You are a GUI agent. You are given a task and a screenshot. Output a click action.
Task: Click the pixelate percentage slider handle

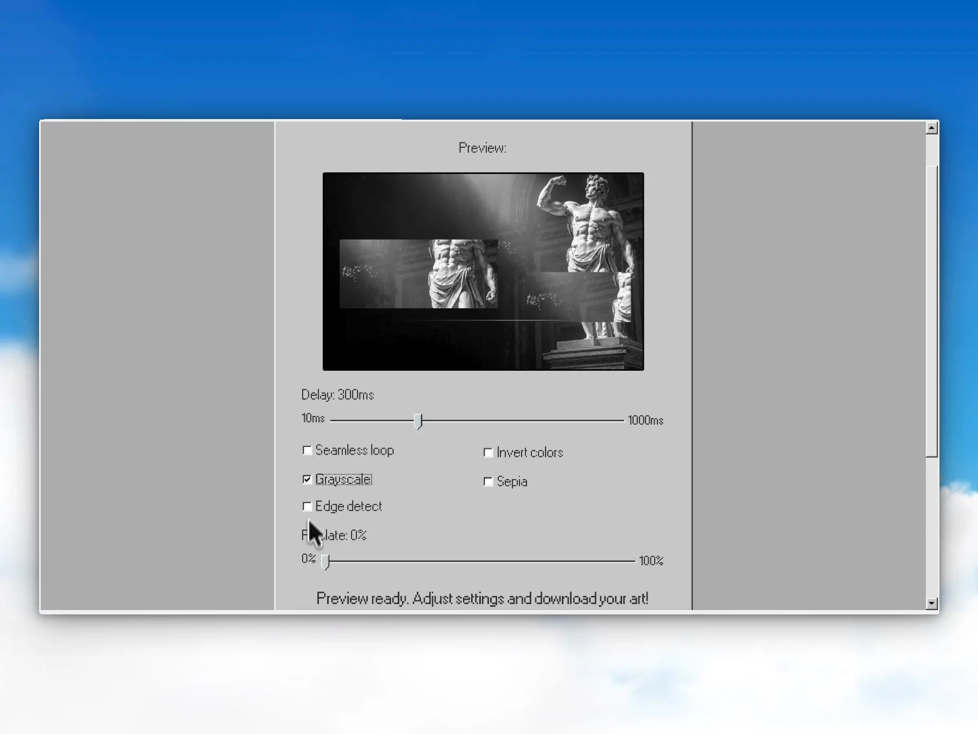(x=325, y=562)
